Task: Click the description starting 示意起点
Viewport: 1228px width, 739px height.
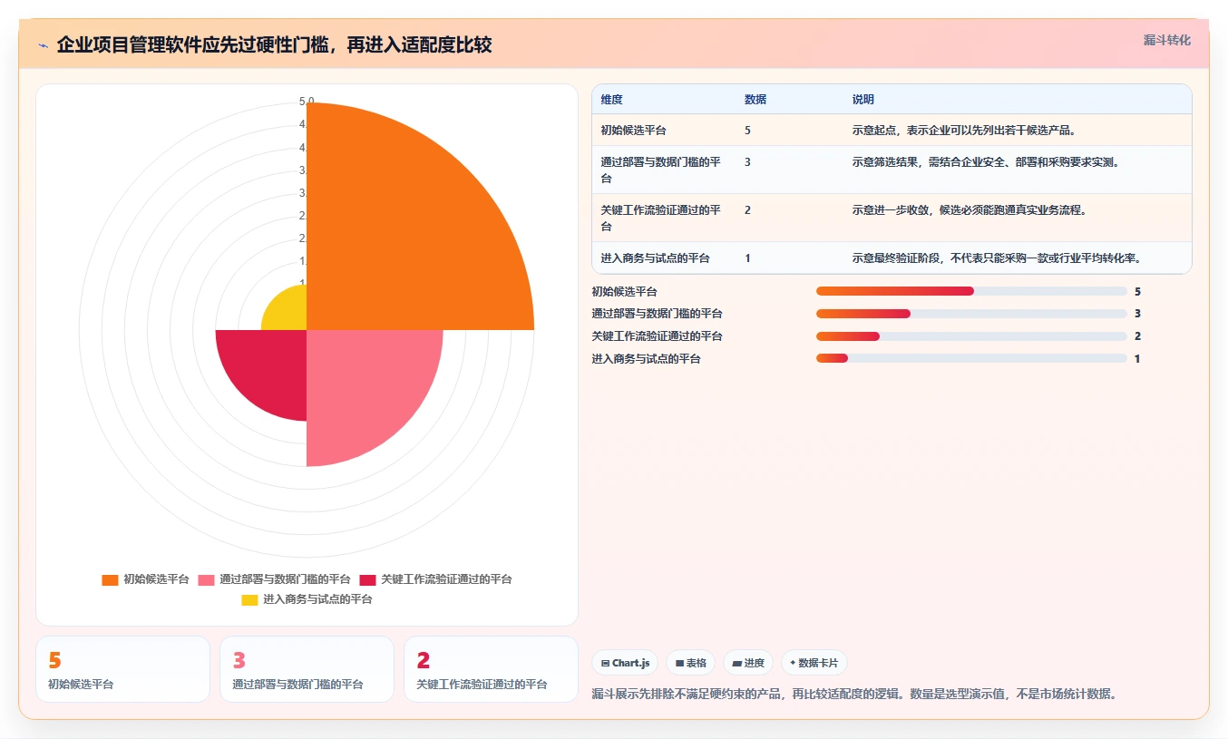Action: click(963, 131)
